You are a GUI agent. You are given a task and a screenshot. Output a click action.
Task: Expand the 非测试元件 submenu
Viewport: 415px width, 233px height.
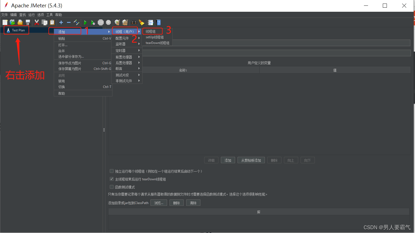[x=127, y=81]
